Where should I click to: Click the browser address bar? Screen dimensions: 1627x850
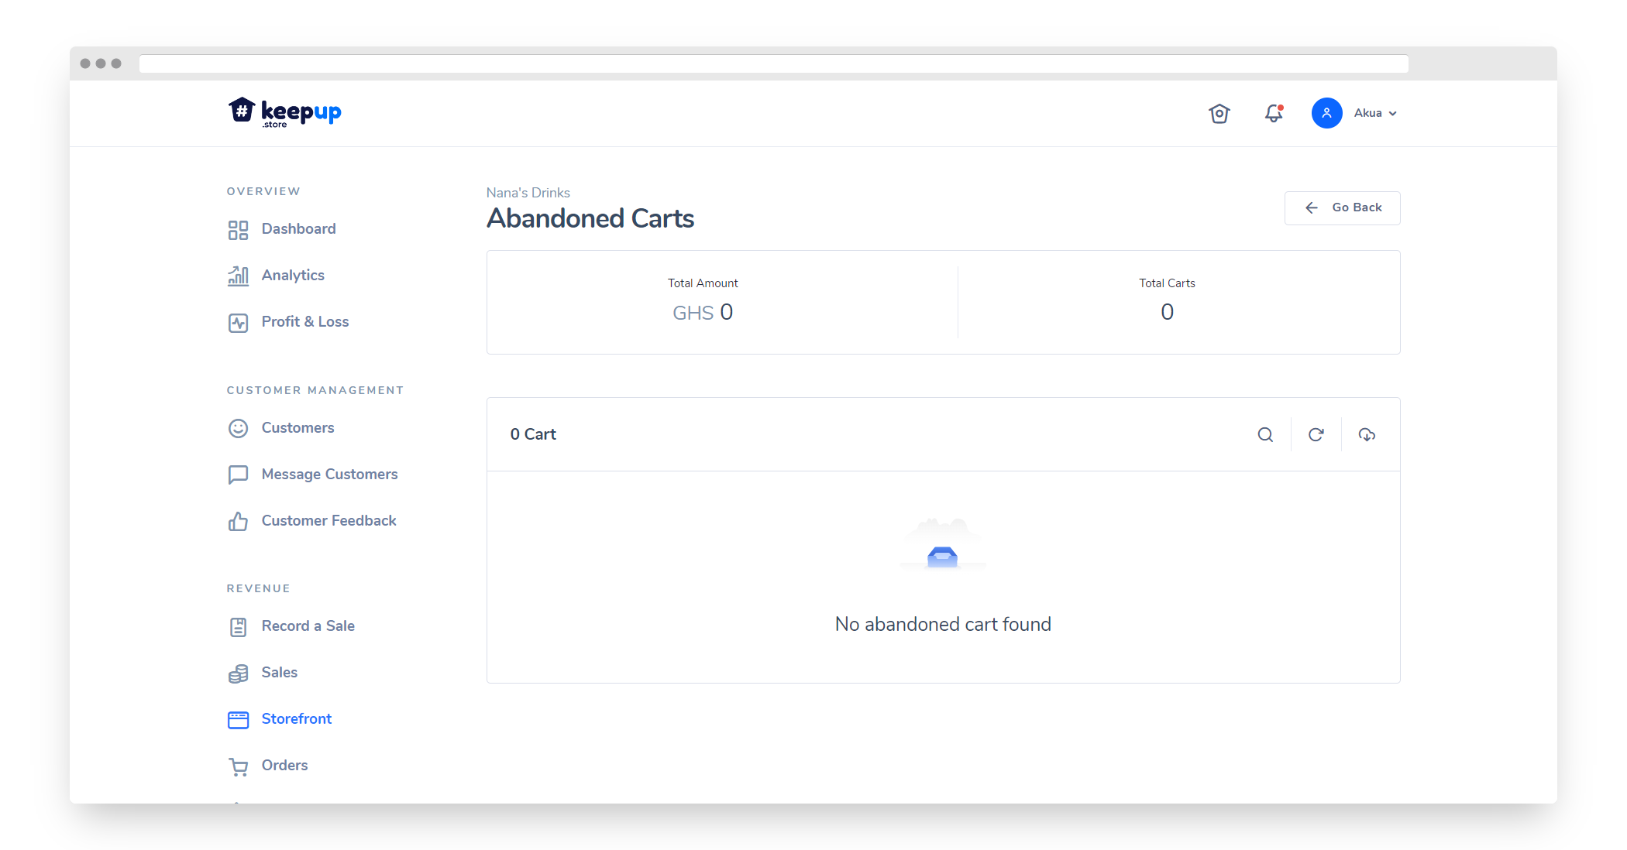[773, 63]
